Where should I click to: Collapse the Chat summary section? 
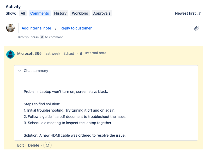click(x=20, y=71)
